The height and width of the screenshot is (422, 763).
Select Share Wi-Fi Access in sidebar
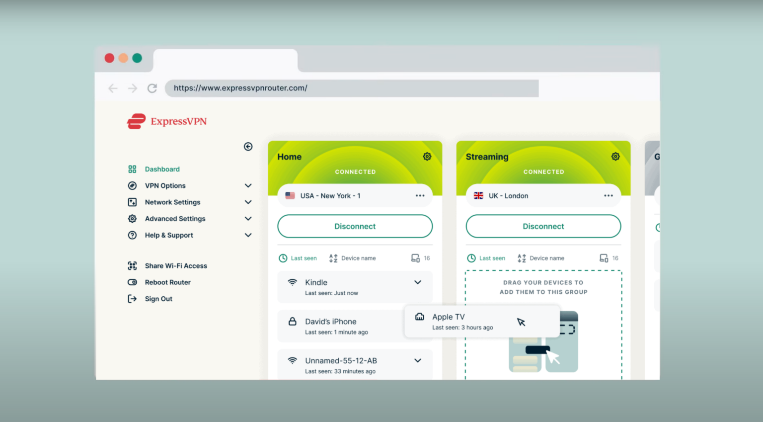175,266
